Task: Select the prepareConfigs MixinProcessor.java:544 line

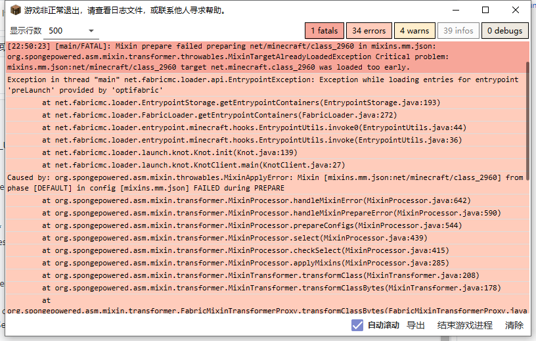Action: pos(266,226)
